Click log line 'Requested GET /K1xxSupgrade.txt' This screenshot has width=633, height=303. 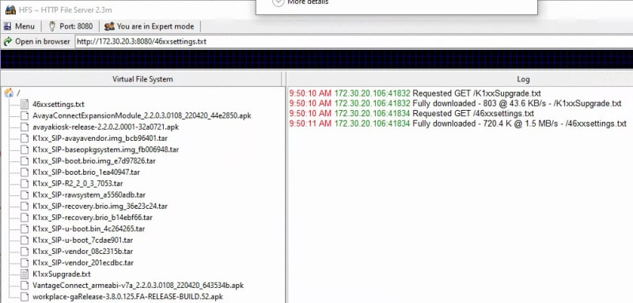(415, 93)
